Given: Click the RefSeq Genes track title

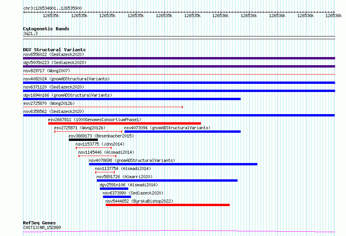Looking at the screenshot, I should click(39, 223).
